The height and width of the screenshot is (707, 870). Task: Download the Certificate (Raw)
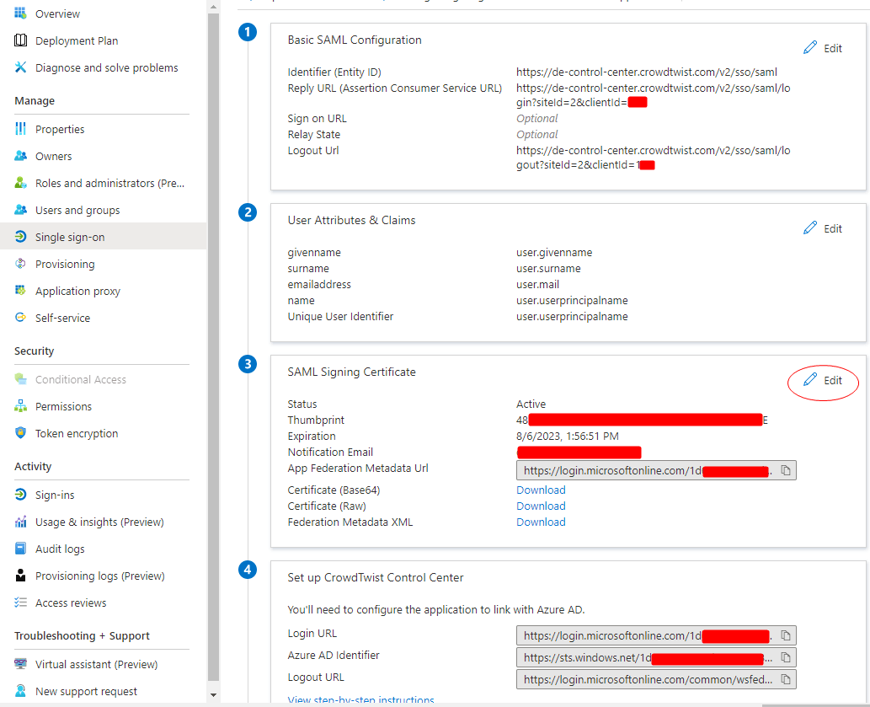[x=541, y=506]
